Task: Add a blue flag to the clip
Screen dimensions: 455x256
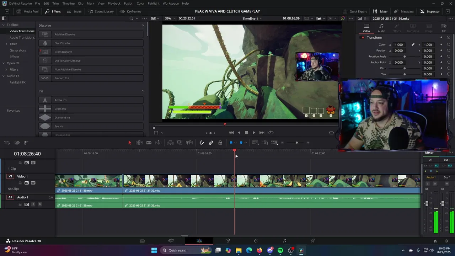Action: click(x=231, y=143)
